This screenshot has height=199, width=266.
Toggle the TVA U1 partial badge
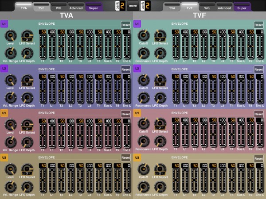4,113
